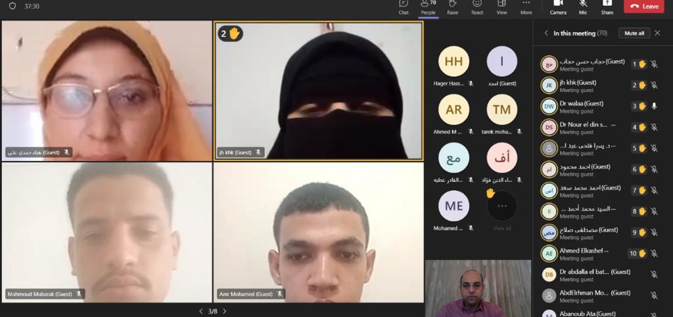The height and width of the screenshot is (317, 673).
Task: Go to next video page arrow
Action: click(224, 311)
